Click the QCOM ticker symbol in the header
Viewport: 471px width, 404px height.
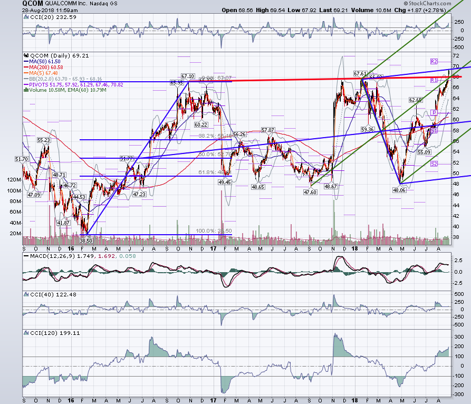coord(33,4)
